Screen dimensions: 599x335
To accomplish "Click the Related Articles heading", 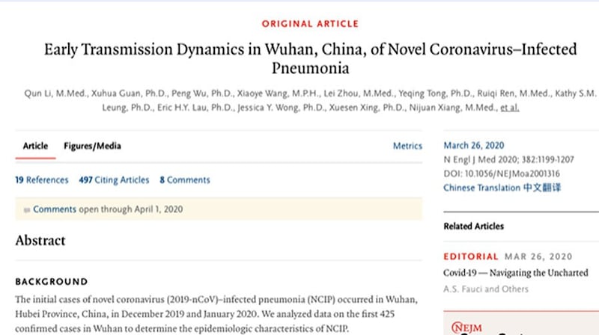I will (474, 227).
